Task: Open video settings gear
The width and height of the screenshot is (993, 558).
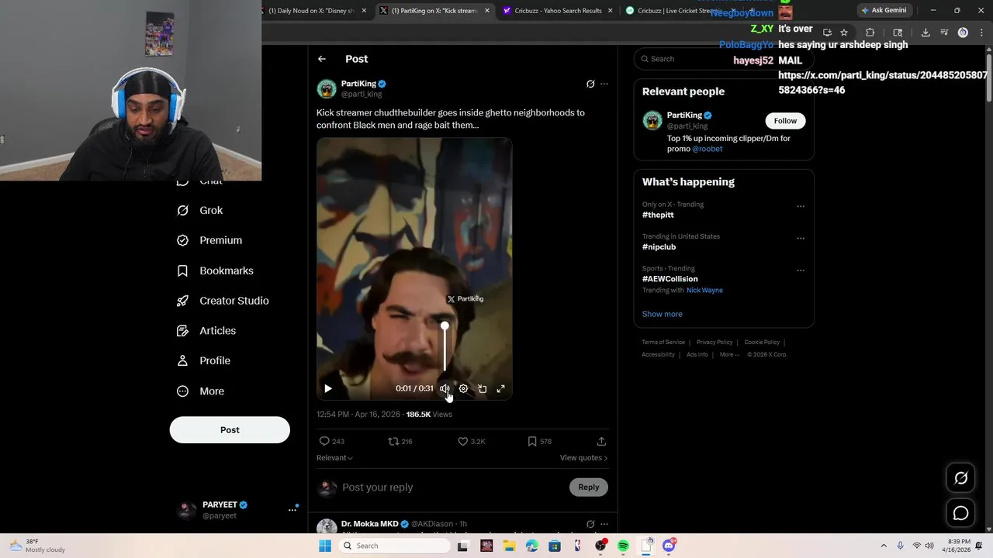Action: pos(463,388)
